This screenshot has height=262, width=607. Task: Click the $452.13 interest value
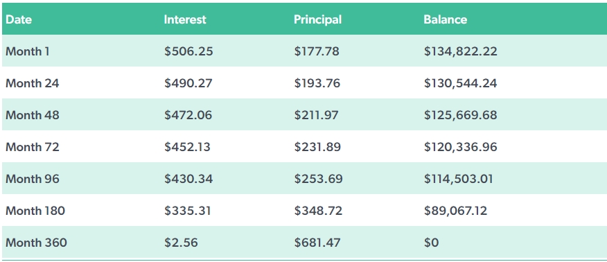(187, 147)
